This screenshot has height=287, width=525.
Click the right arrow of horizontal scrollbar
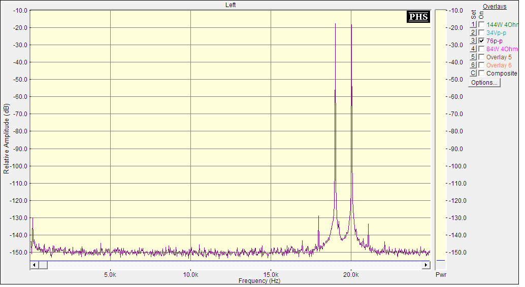(425, 265)
